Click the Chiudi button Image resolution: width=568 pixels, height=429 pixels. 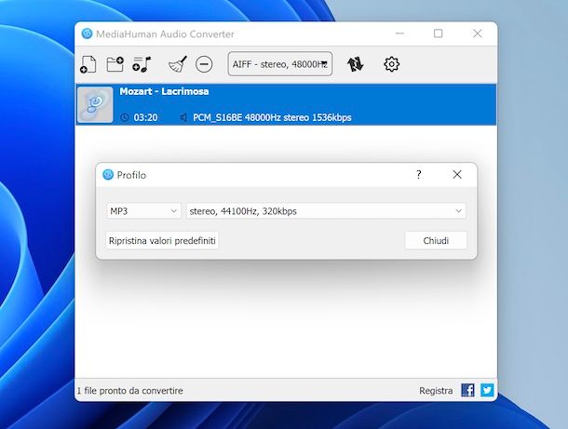[436, 241]
